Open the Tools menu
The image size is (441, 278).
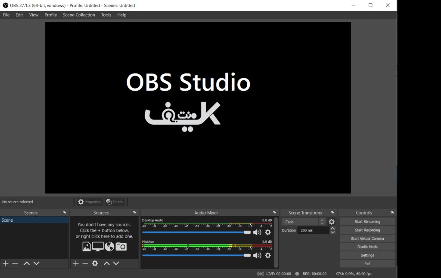106,15
